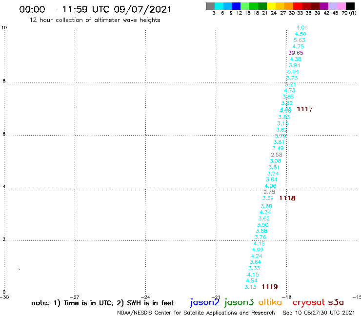Image resolution: width=361 pixels, height=317 pixels.
Task: Click the 1119 time label
Action: click(270, 287)
